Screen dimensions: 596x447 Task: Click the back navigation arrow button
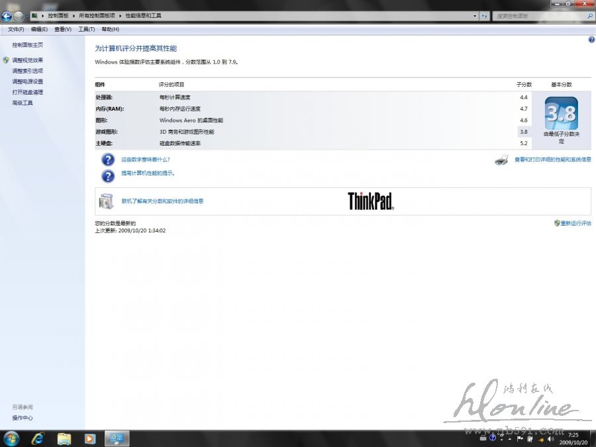7,16
